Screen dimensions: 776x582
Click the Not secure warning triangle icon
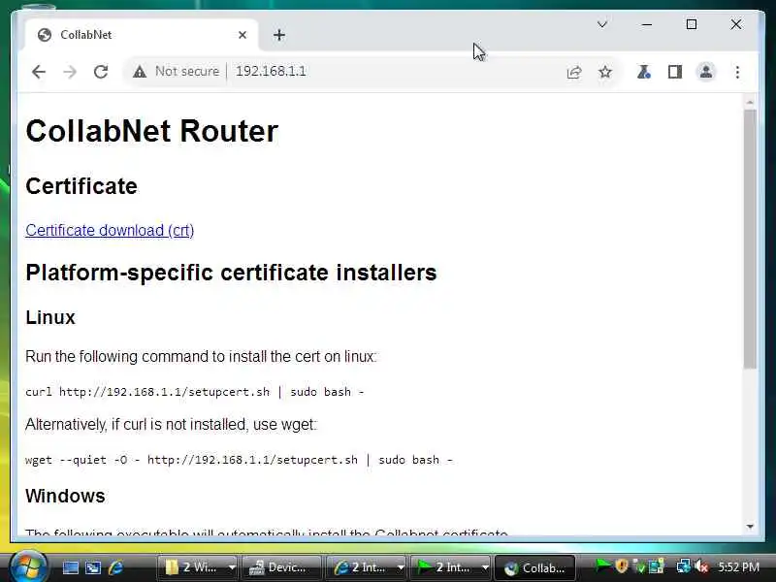point(140,72)
